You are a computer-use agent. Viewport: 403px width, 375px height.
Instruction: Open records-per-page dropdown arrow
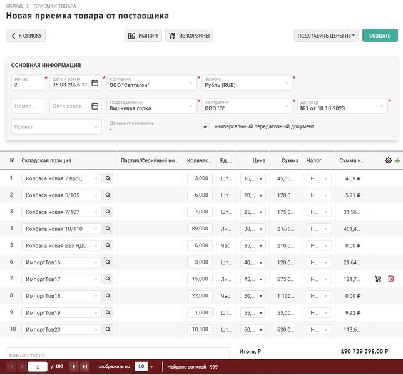[151, 367]
